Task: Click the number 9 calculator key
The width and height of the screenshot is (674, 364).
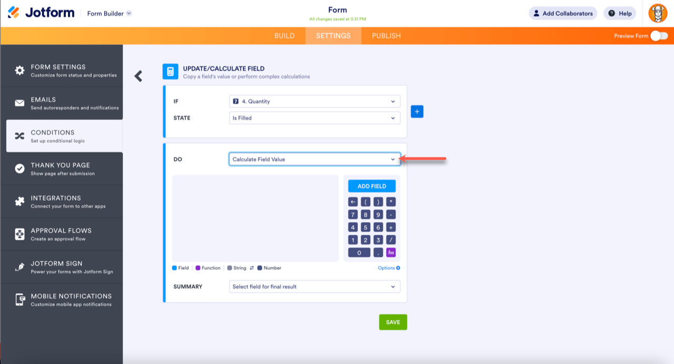Action: pyautogui.click(x=378, y=215)
